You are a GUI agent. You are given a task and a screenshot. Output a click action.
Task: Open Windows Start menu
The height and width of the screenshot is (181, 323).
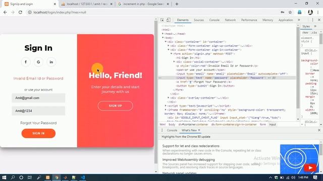click(x=4, y=177)
